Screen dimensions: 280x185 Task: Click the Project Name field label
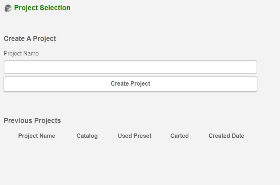tap(21, 54)
